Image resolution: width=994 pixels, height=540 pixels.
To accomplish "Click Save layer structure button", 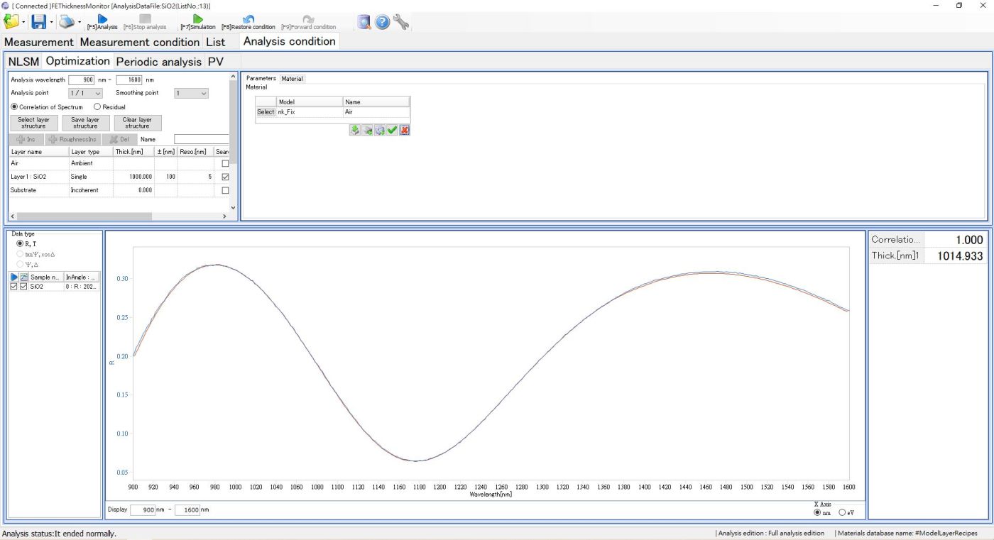I will [85, 123].
